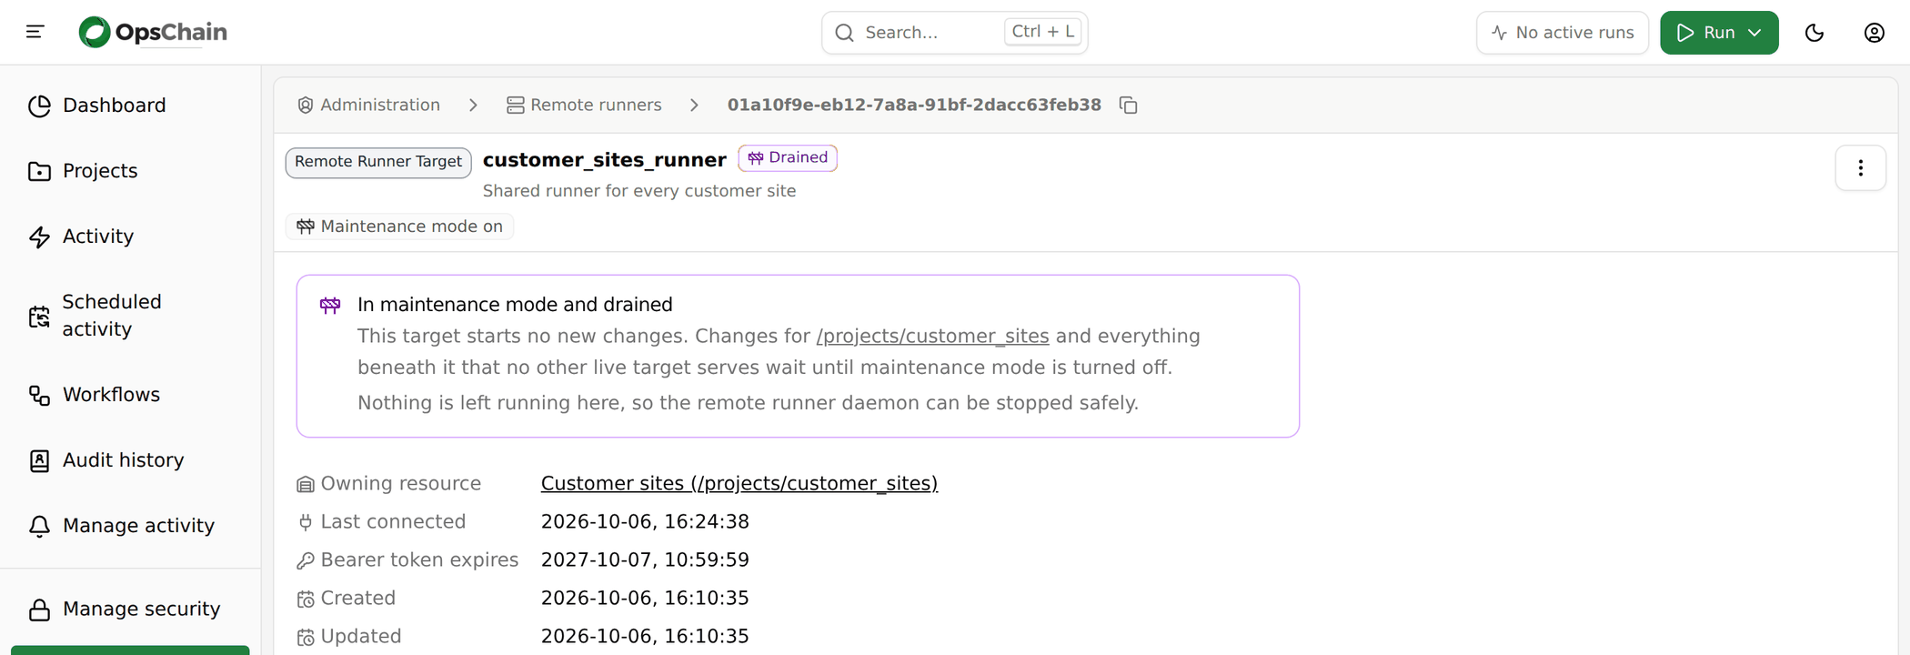Viewport: 1910px width, 655px height.
Task: Click the Audit history icon
Action: click(39, 461)
